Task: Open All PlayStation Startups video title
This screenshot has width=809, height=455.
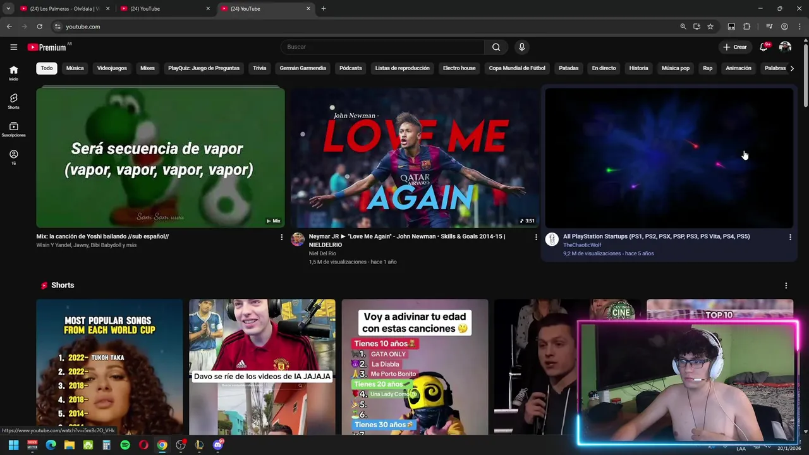Action: click(x=656, y=236)
